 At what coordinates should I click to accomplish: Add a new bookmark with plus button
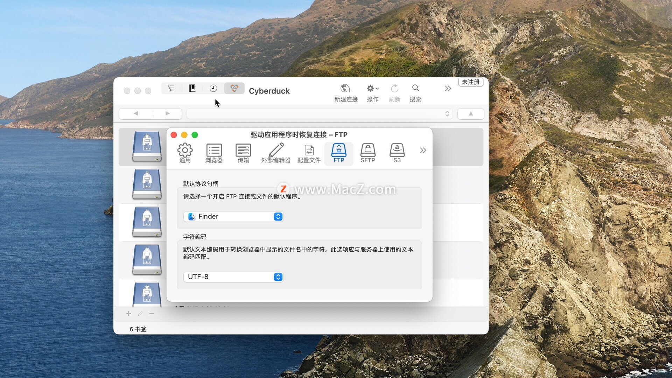[x=128, y=314]
